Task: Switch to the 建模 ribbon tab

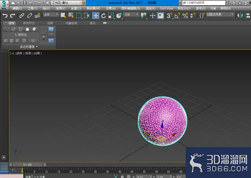Action: [x=11, y=23]
